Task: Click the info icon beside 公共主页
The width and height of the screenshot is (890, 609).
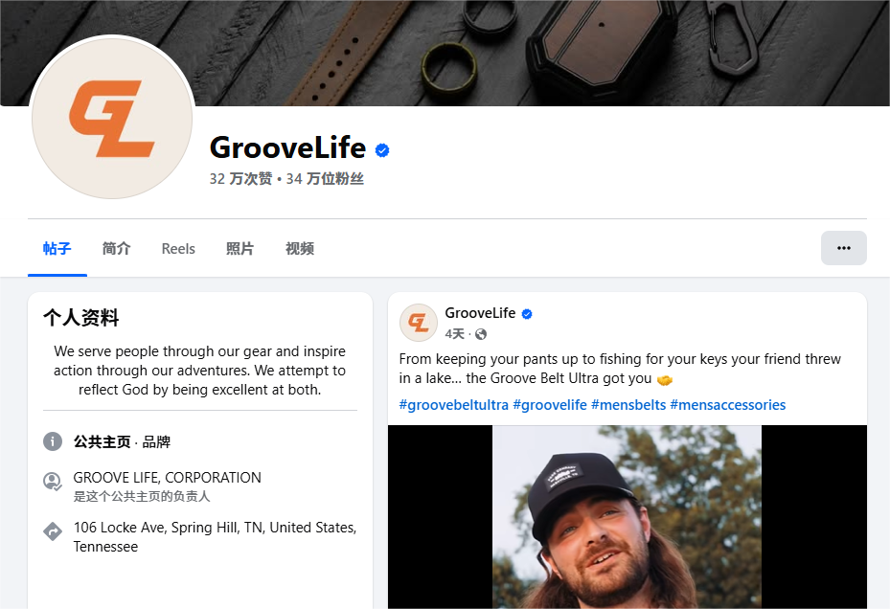Action: pyautogui.click(x=53, y=441)
